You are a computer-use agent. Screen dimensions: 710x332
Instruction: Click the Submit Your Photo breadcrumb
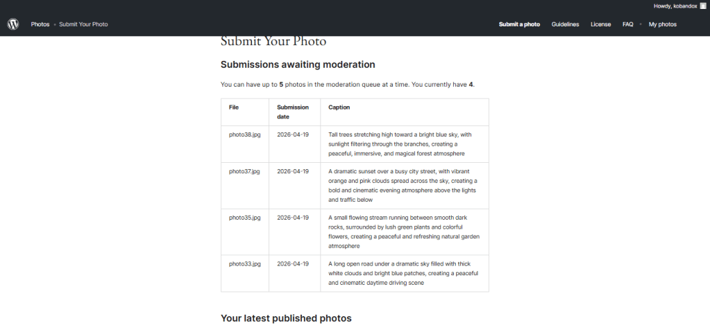click(x=83, y=24)
